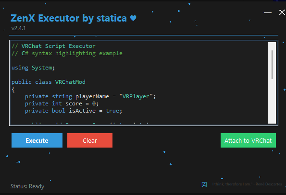
Task: Click the 'ZenX Executor by statica' title
Action: [69, 18]
